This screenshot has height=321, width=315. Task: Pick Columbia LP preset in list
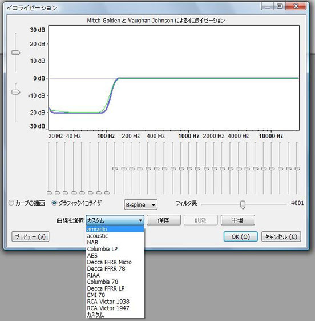tap(115, 249)
